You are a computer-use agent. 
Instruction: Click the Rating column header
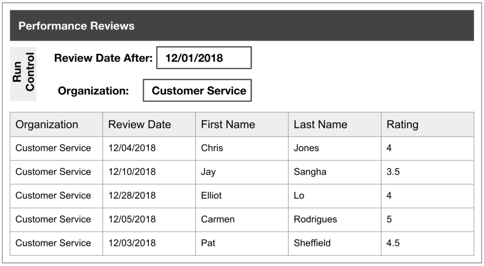[427, 125]
